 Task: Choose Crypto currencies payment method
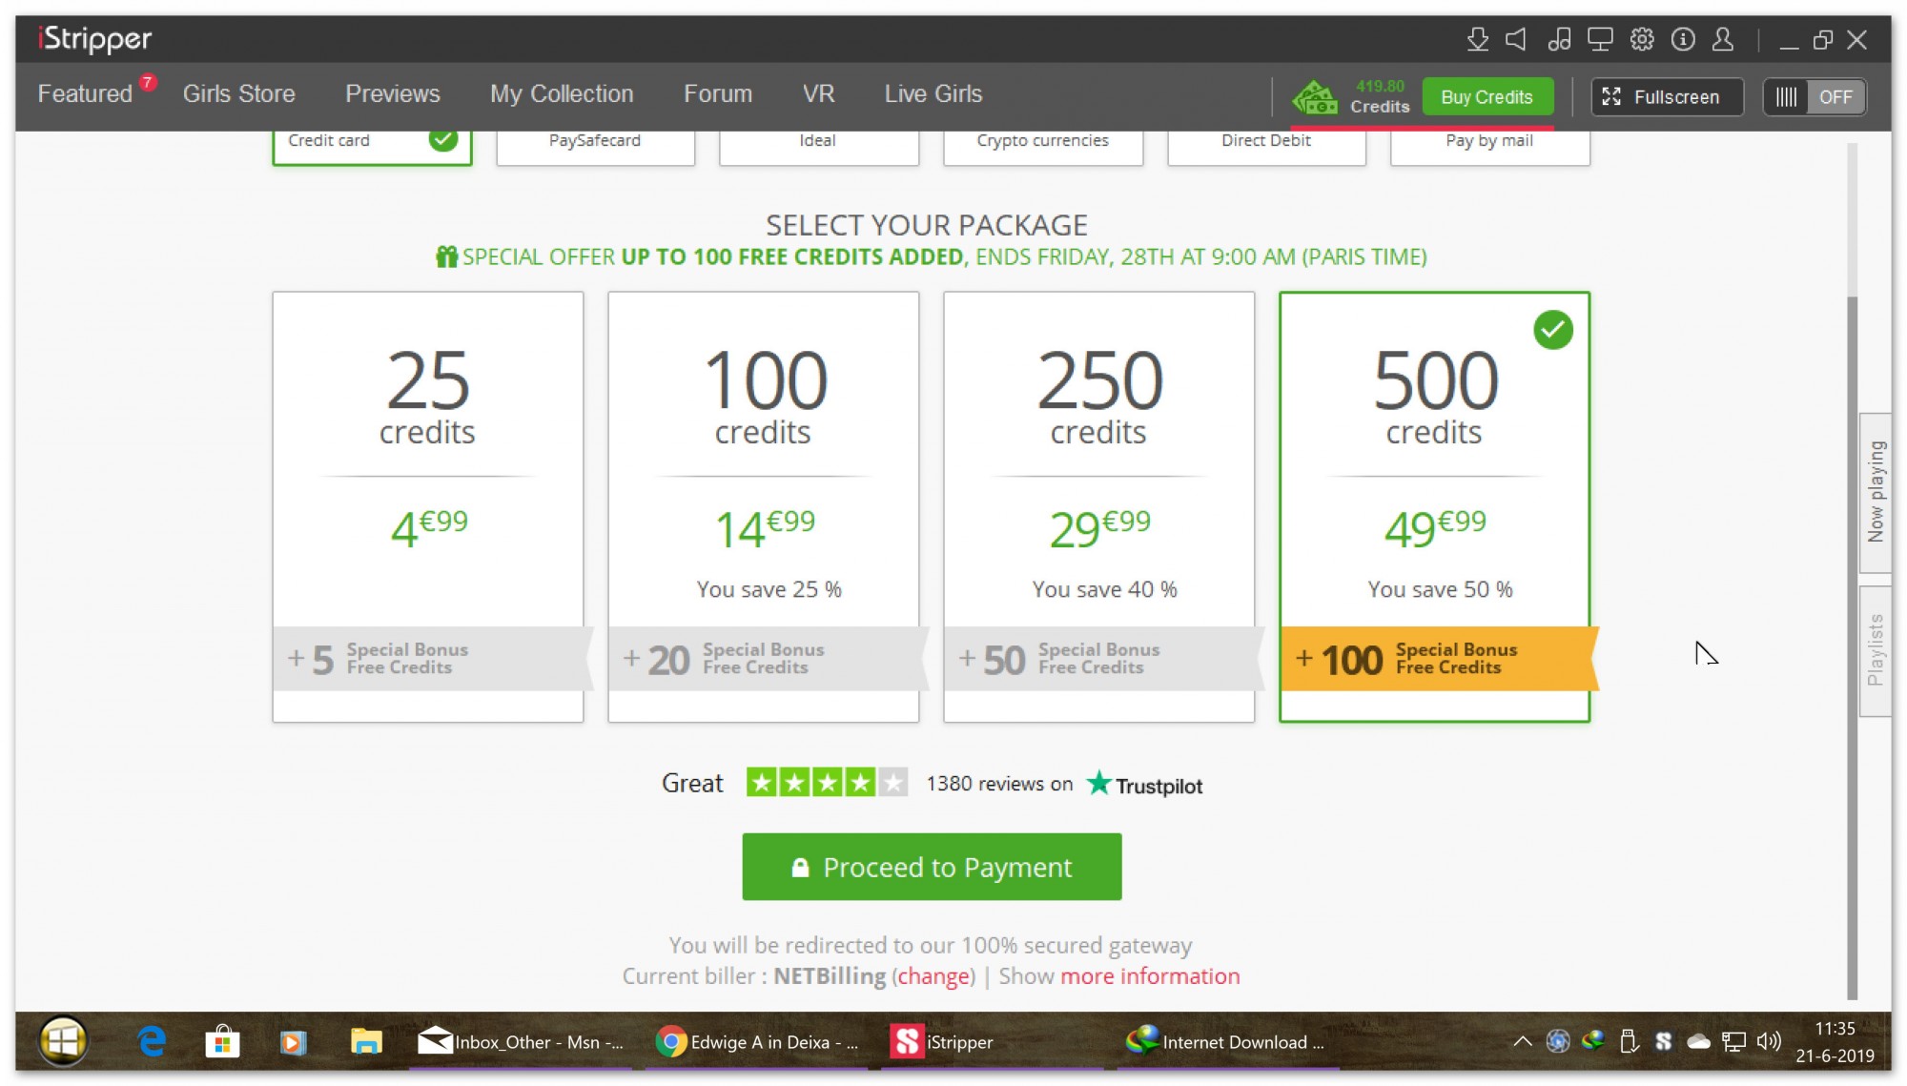(x=1042, y=142)
